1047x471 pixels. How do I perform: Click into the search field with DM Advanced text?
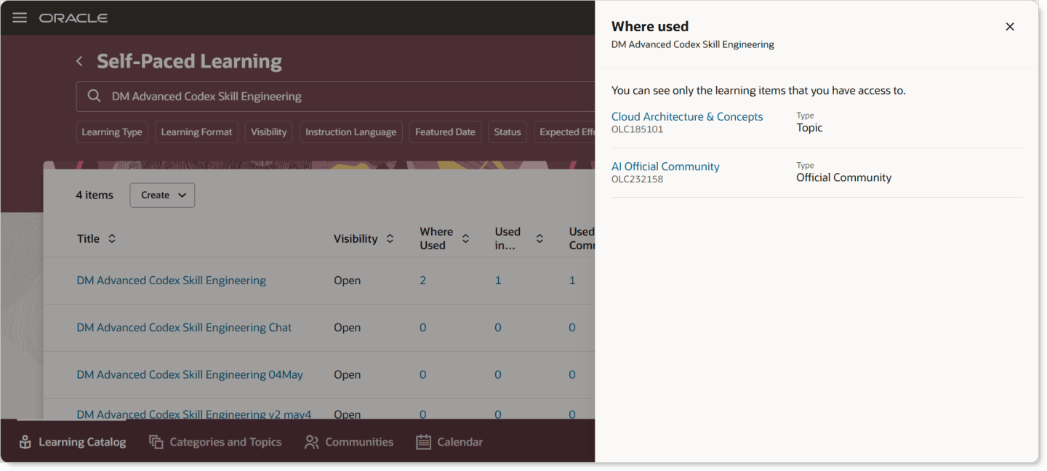point(335,97)
